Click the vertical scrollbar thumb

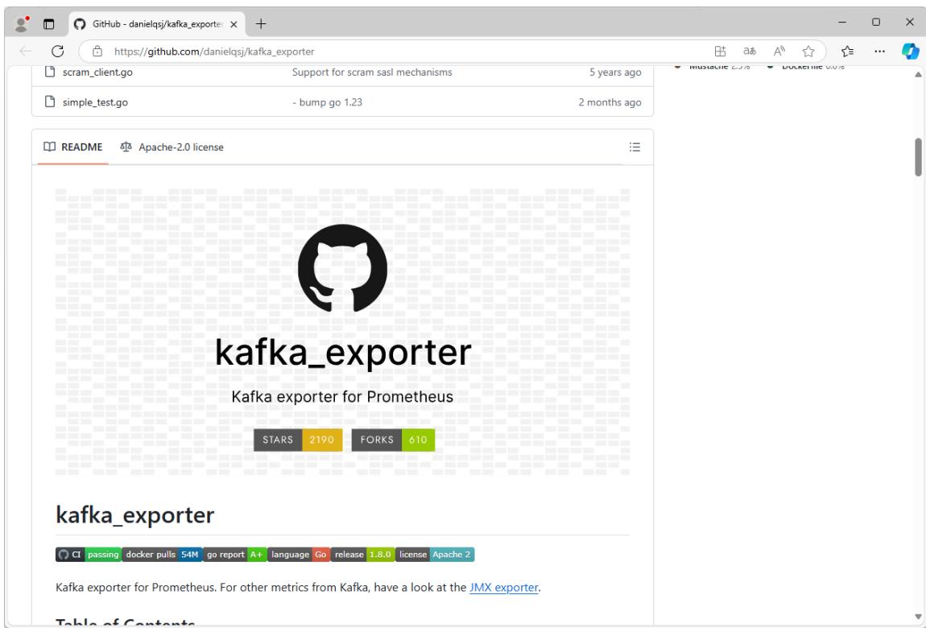918,157
